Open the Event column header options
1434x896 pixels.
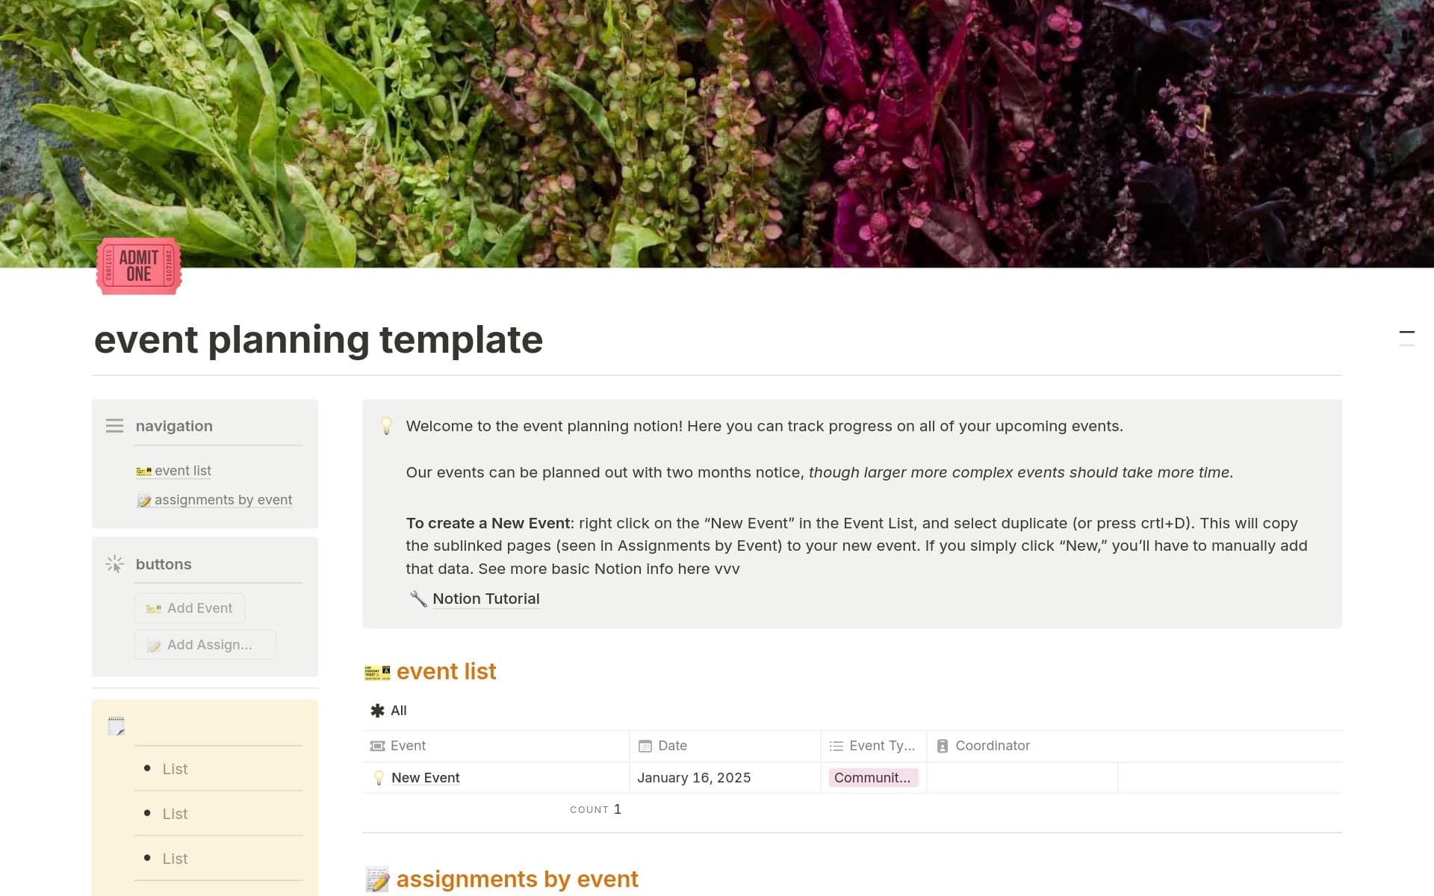(407, 745)
